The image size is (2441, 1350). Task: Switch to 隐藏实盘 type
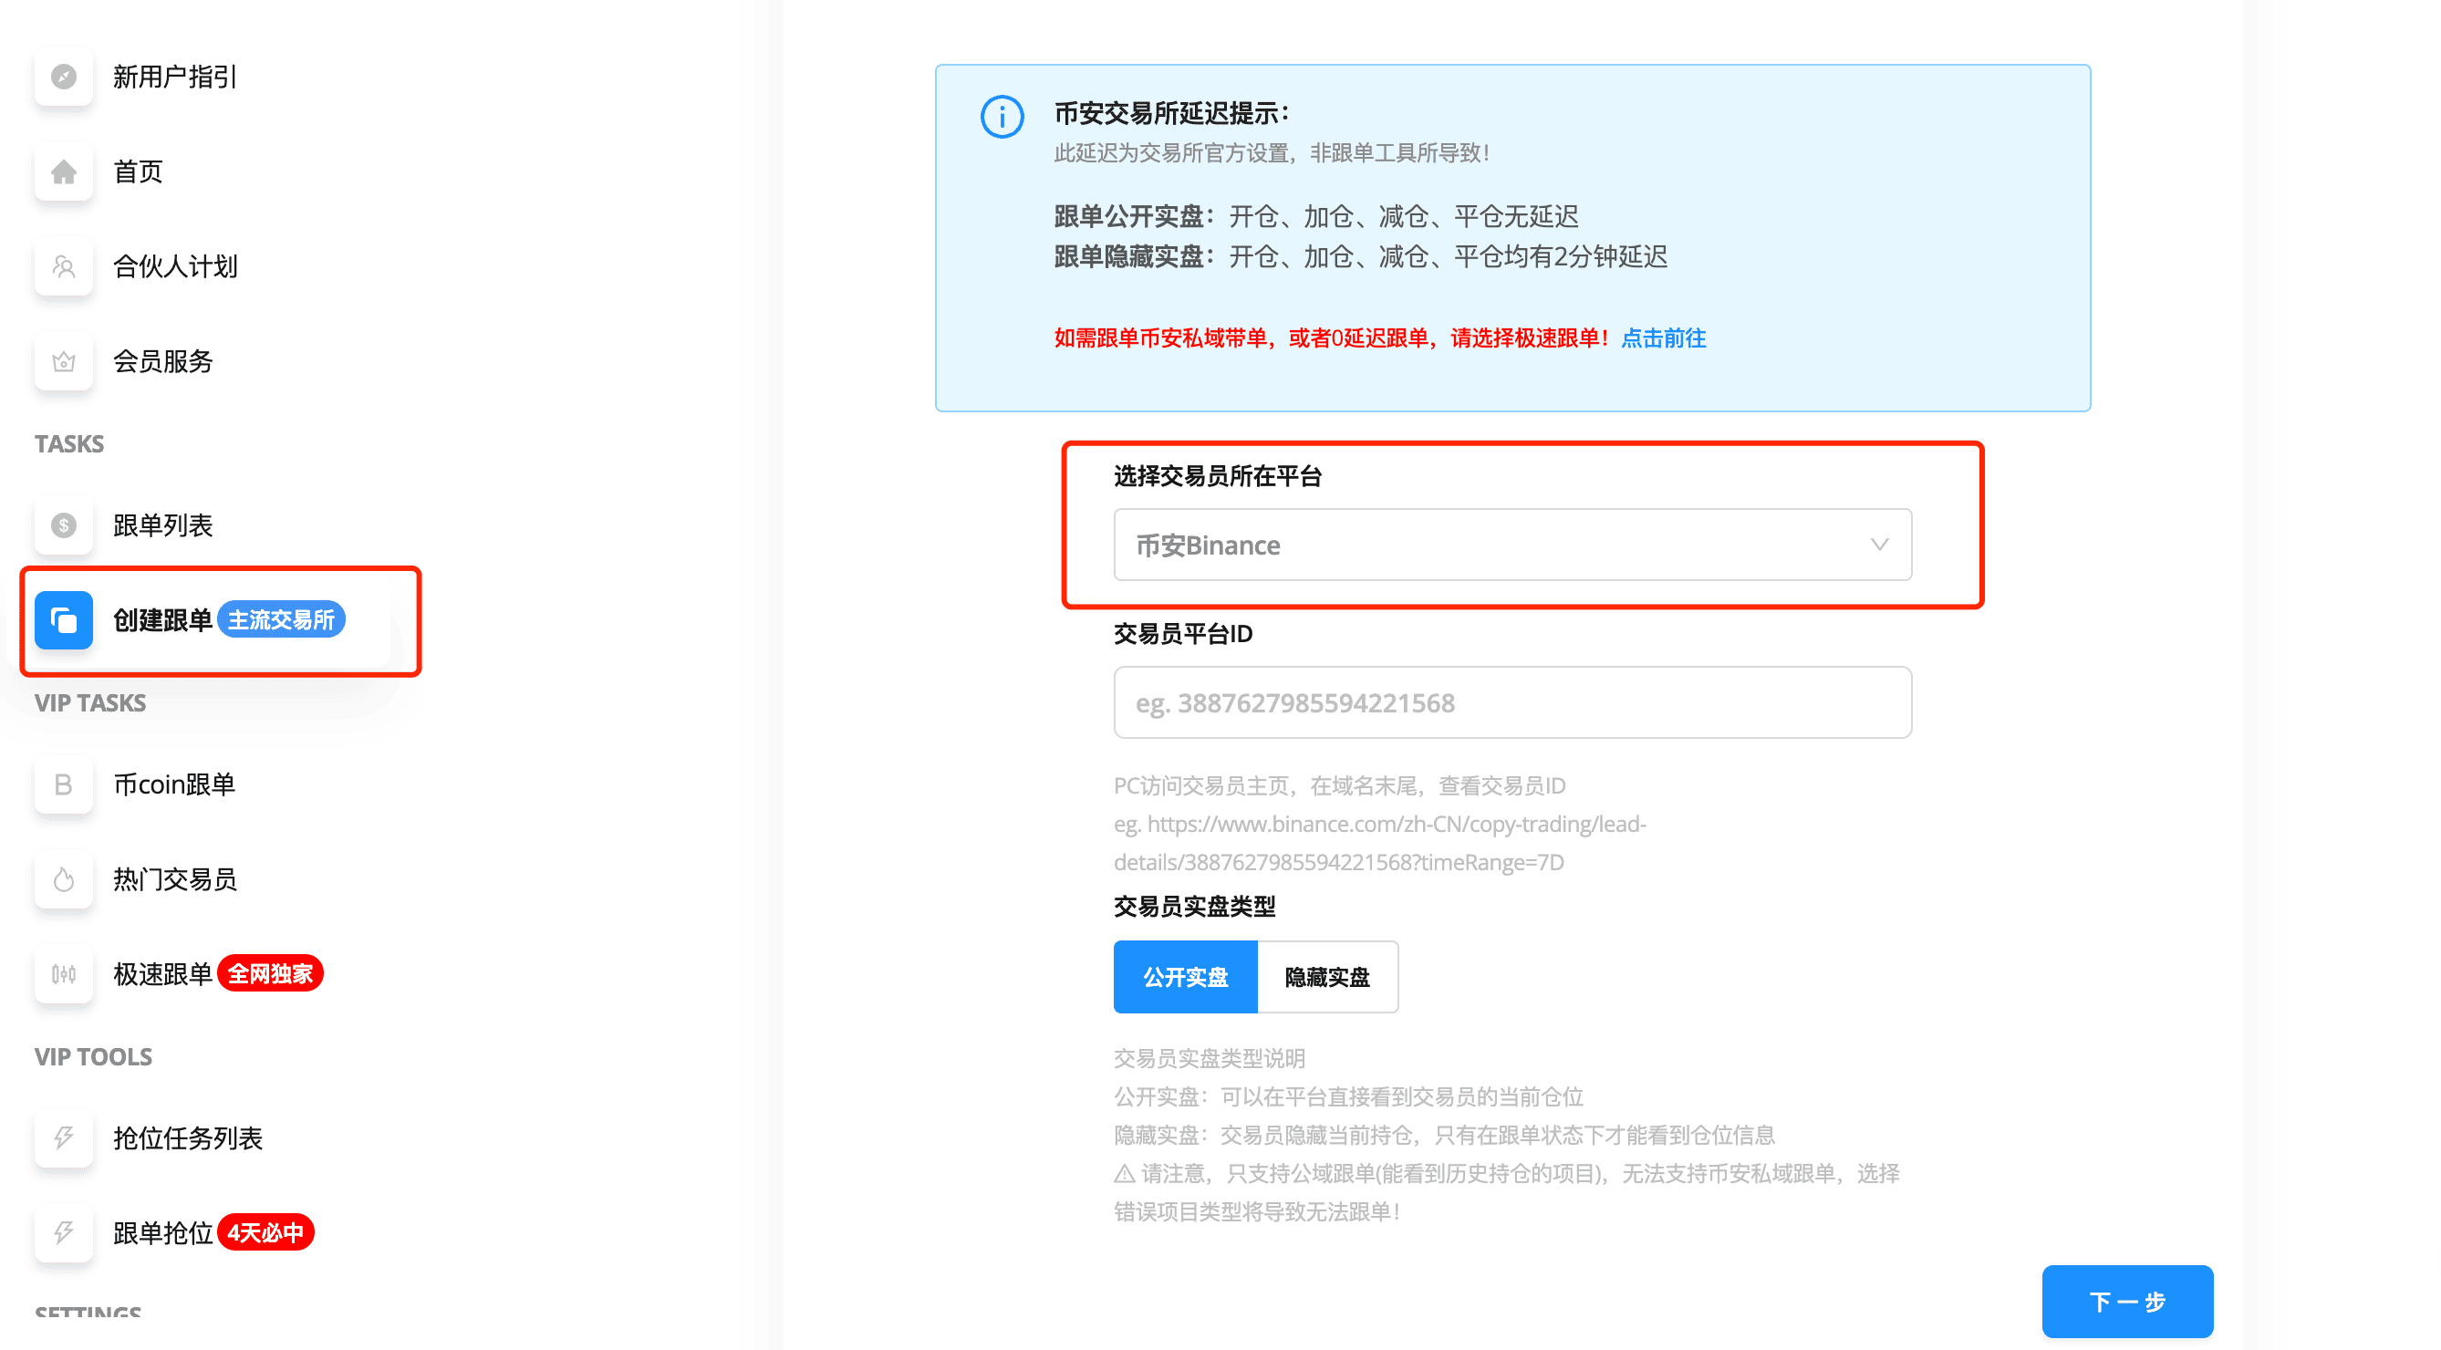1326,977
